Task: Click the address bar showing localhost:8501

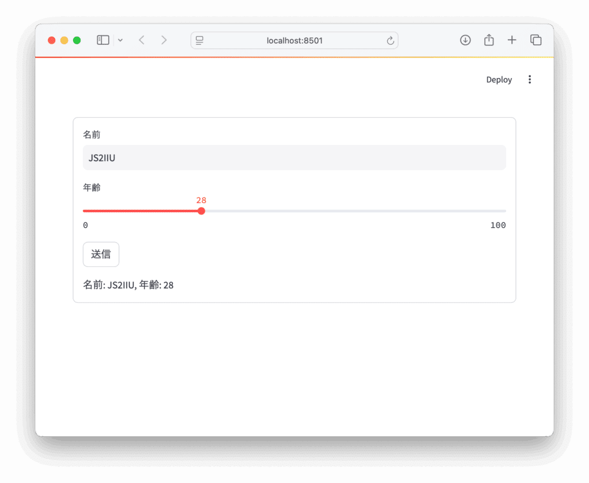Action: [294, 40]
